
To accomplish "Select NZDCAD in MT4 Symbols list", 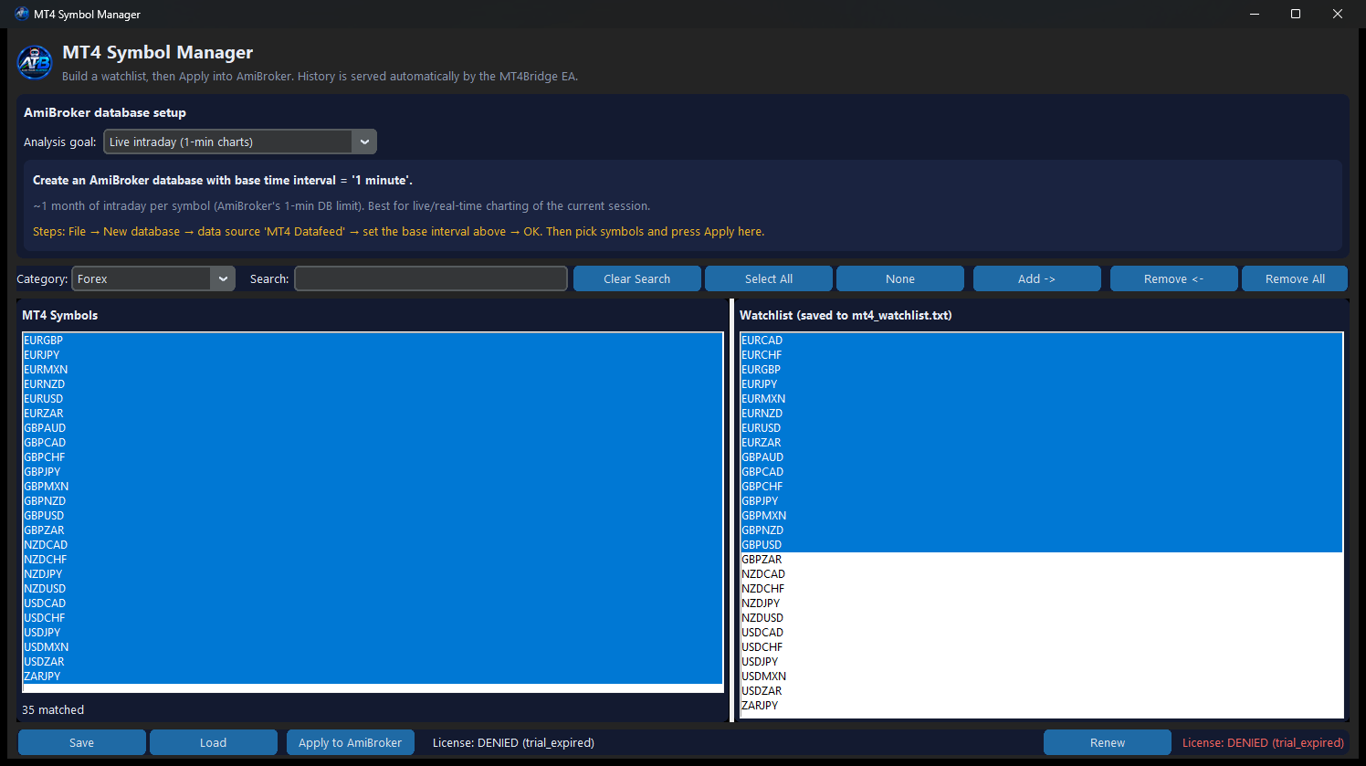I will pyautogui.click(x=373, y=545).
